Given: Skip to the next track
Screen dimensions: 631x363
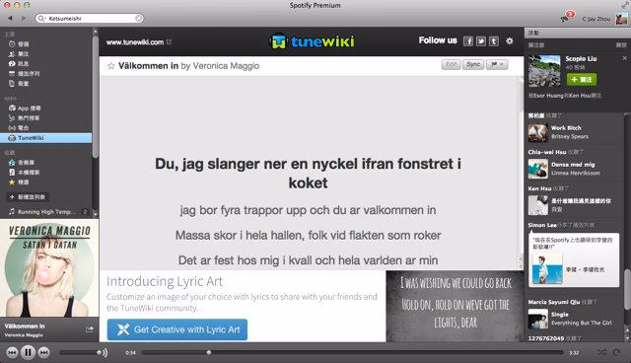Looking at the screenshot, I should (x=43, y=352).
